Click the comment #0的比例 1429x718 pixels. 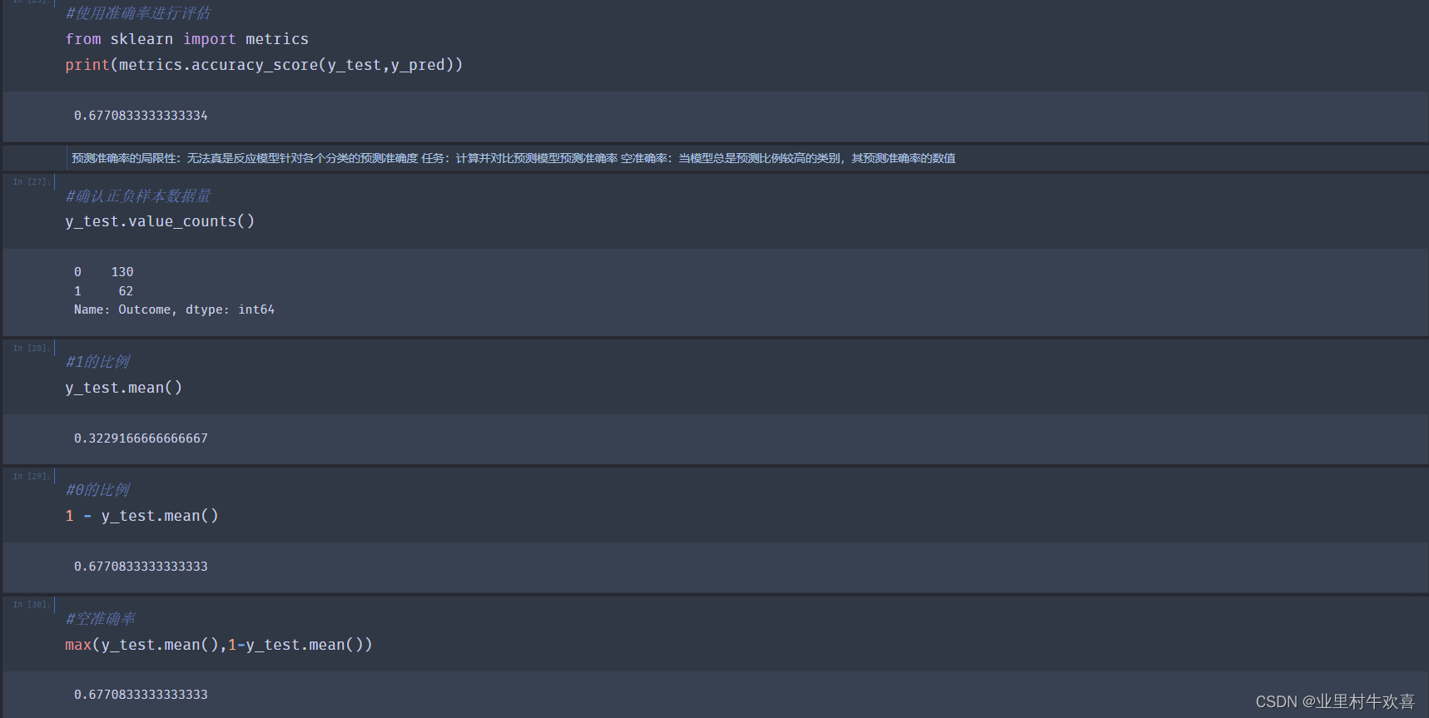(97, 490)
